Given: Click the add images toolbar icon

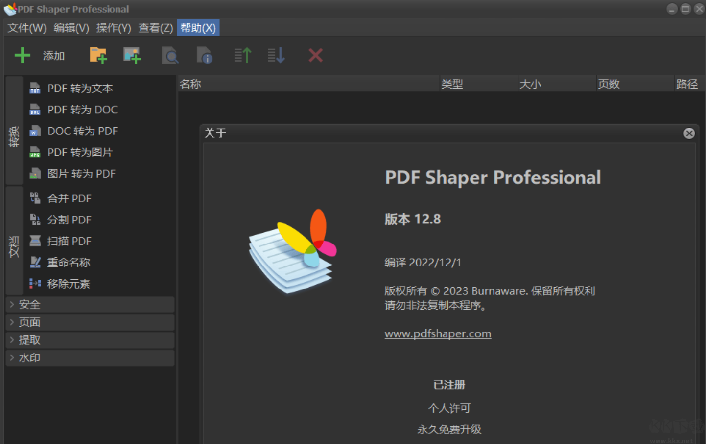Looking at the screenshot, I should pyautogui.click(x=132, y=55).
